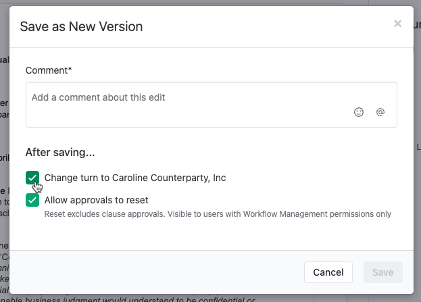The image size is (421, 302).
Task: Click 'Add a comment about this edit' placeholder
Action: (98, 97)
